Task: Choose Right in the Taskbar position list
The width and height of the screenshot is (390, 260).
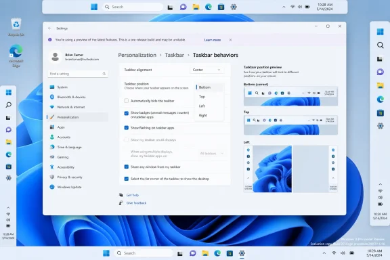Action: click(209, 115)
